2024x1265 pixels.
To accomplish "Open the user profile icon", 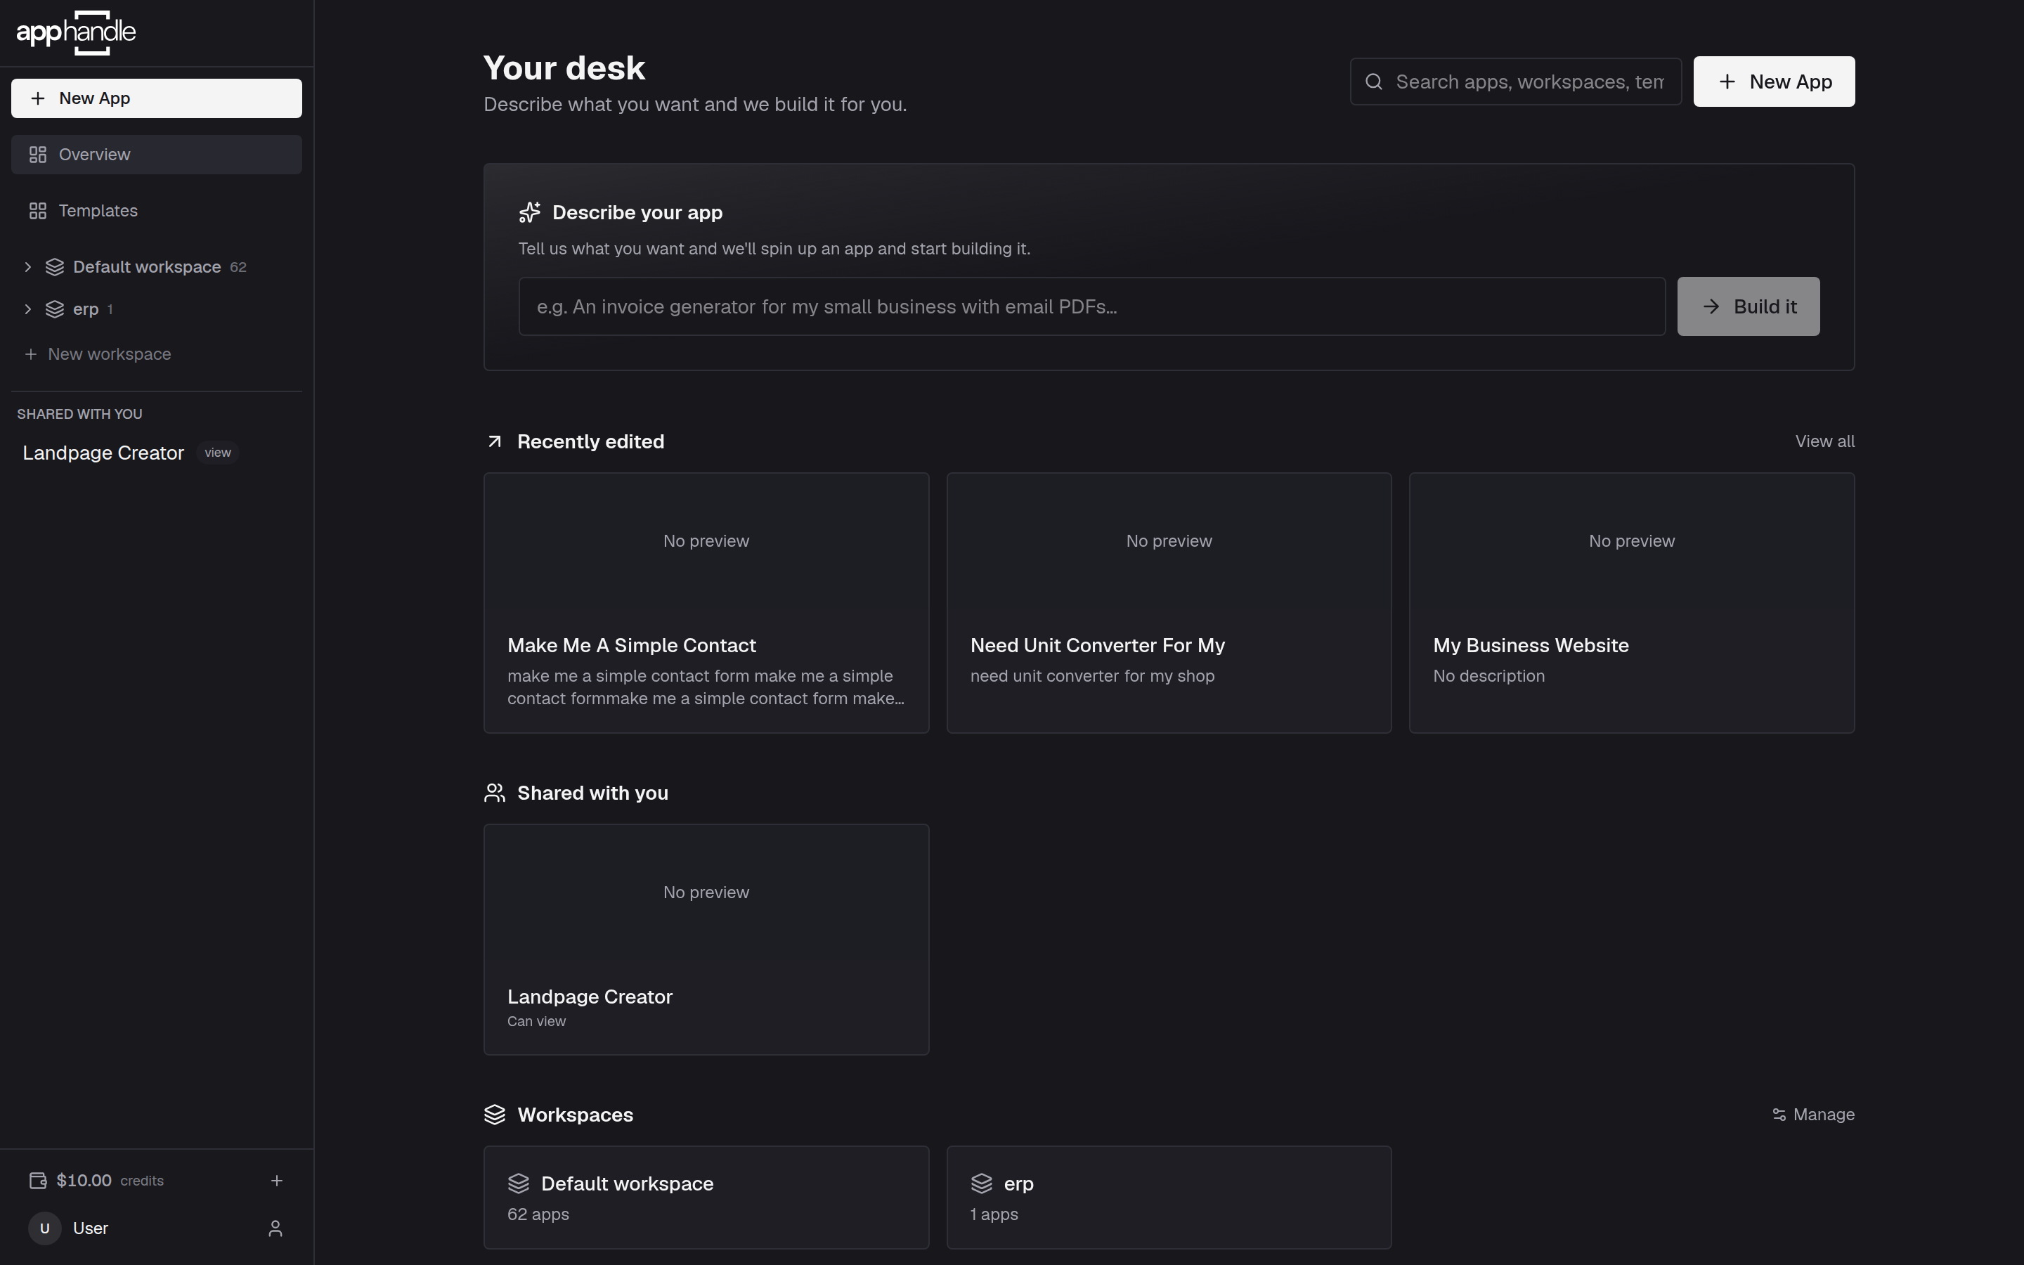I will coord(275,1228).
